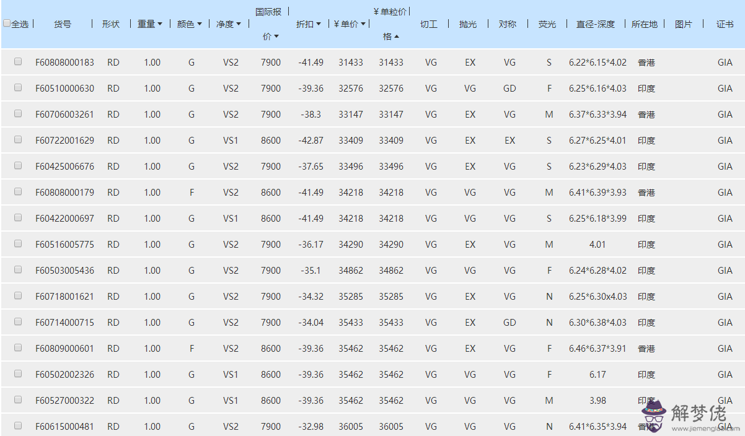This screenshot has height=436, width=745.
Task: Open item number F60510000630
Action: tap(65, 89)
